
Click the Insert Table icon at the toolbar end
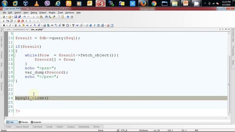click(x=112, y=25)
